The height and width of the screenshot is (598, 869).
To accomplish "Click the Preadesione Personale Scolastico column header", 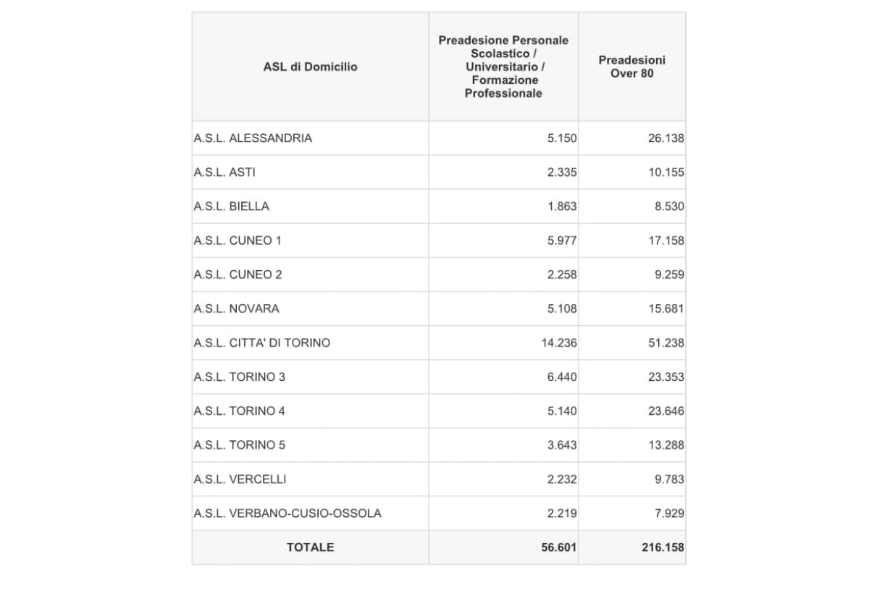I will tap(503, 67).
